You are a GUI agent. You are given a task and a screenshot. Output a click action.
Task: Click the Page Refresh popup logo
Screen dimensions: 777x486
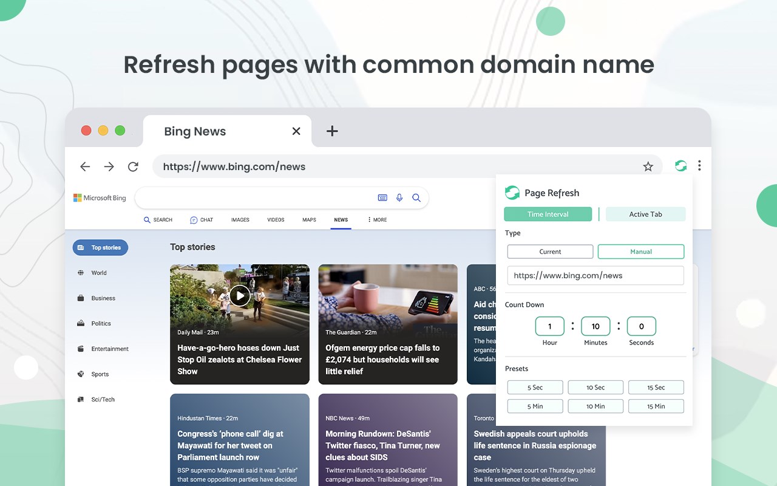pyautogui.click(x=512, y=193)
